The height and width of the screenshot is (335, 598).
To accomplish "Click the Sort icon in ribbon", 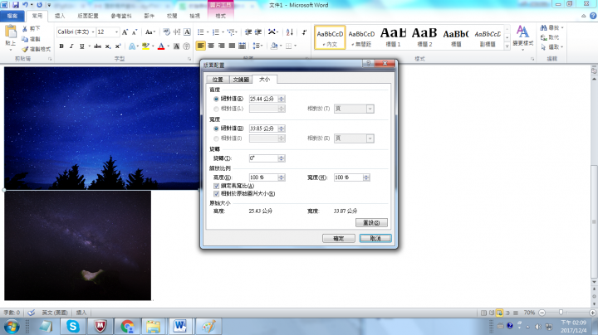I will [x=290, y=32].
